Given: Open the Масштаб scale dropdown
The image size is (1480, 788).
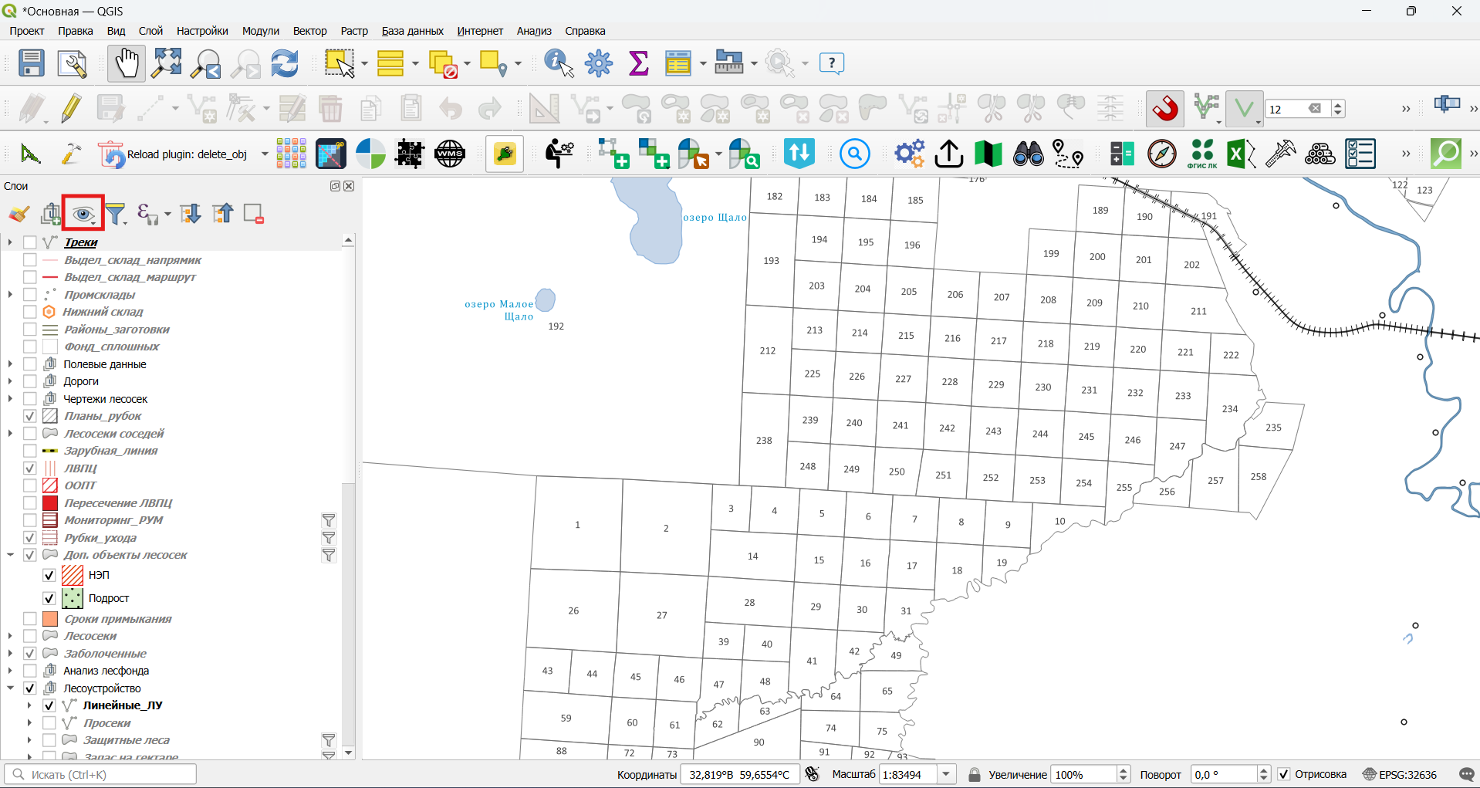Looking at the screenshot, I should tap(946, 774).
